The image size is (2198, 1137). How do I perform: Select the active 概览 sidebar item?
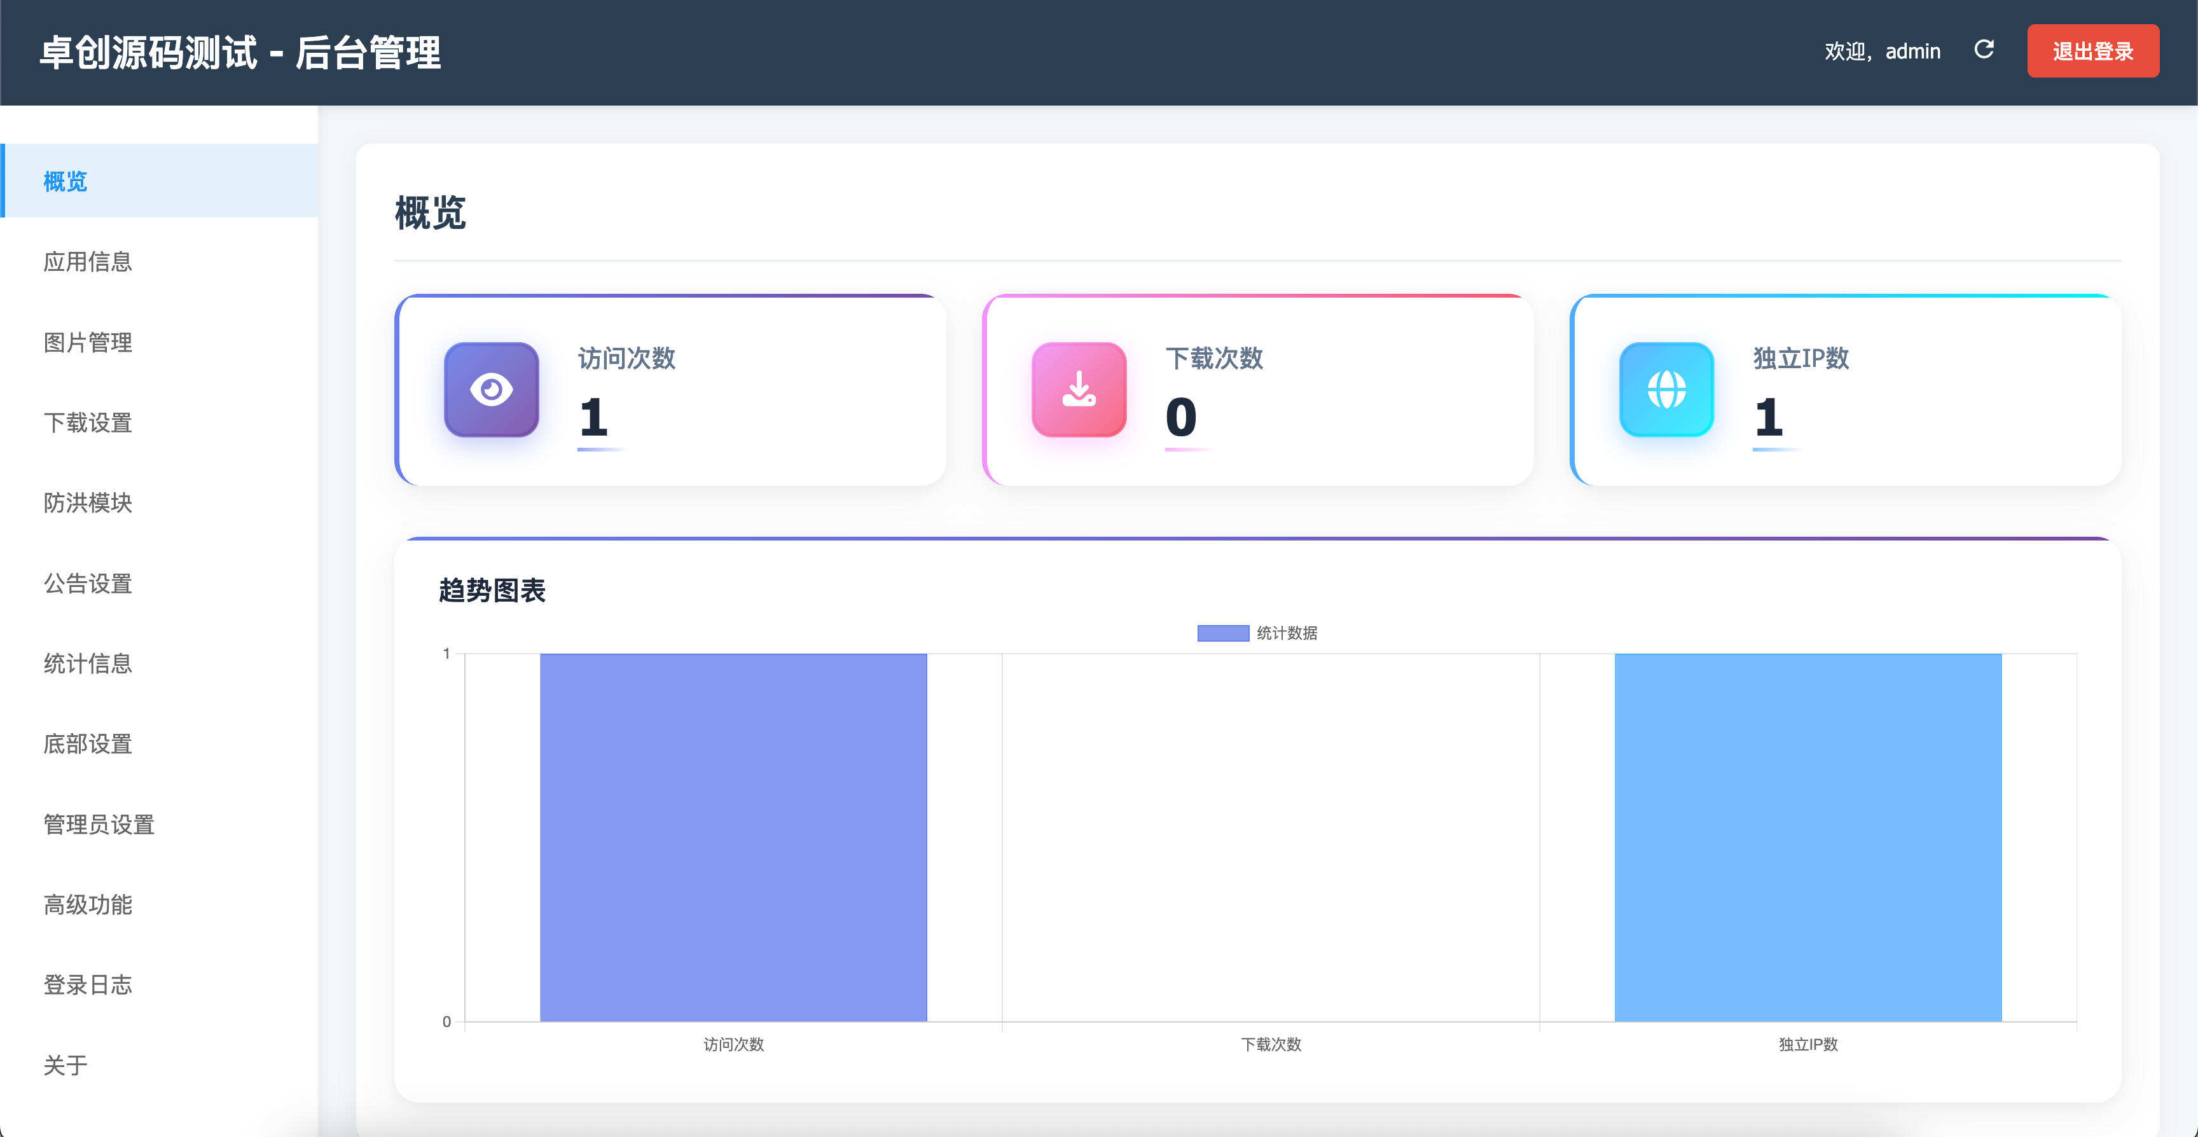click(66, 181)
